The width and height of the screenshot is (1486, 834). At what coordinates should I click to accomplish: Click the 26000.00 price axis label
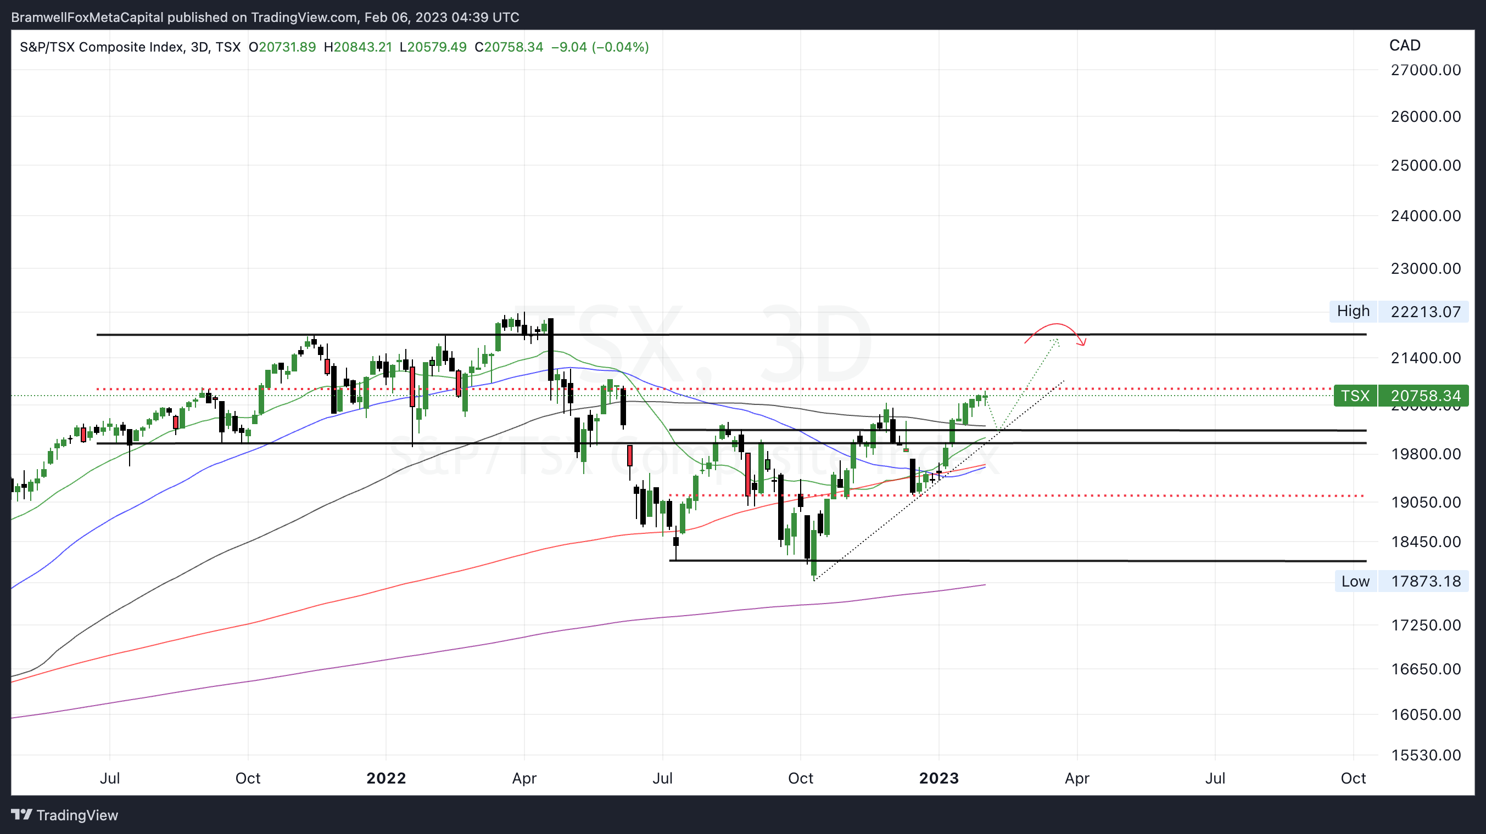click(x=1426, y=116)
